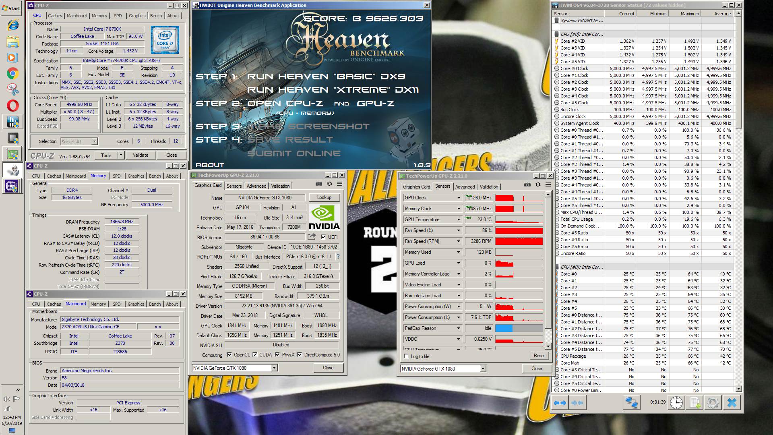Click Bus Interface question mark help

pyautogui.click(x=338, y=257)
